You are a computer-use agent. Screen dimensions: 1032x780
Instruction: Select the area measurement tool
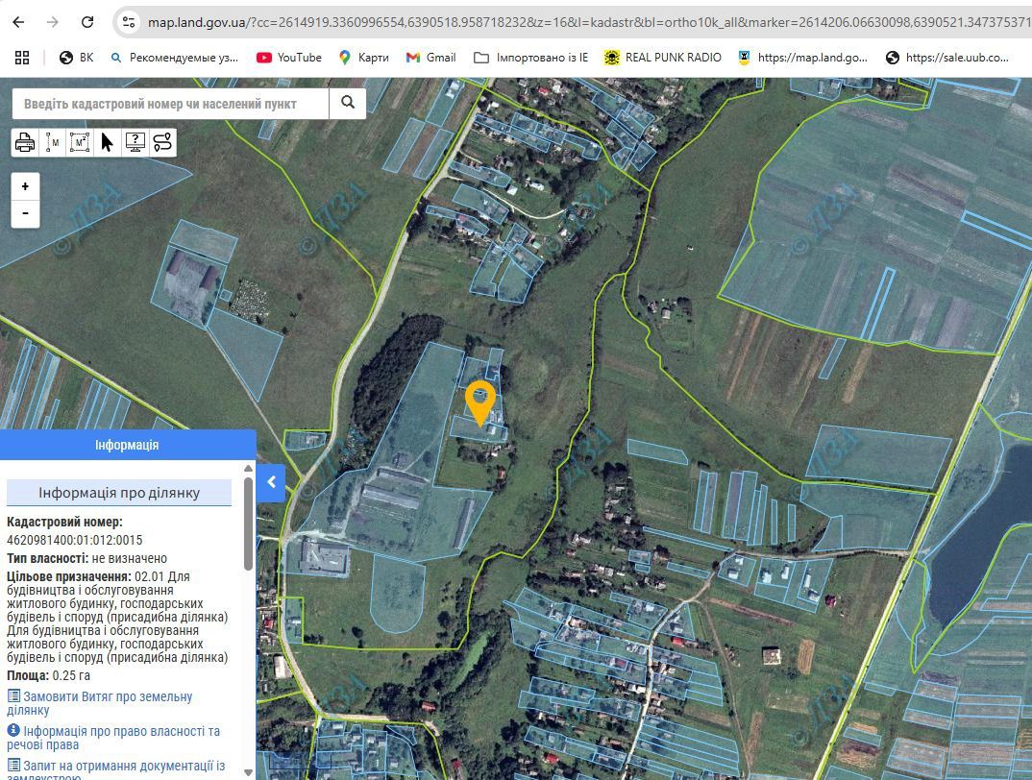[80, 142]
